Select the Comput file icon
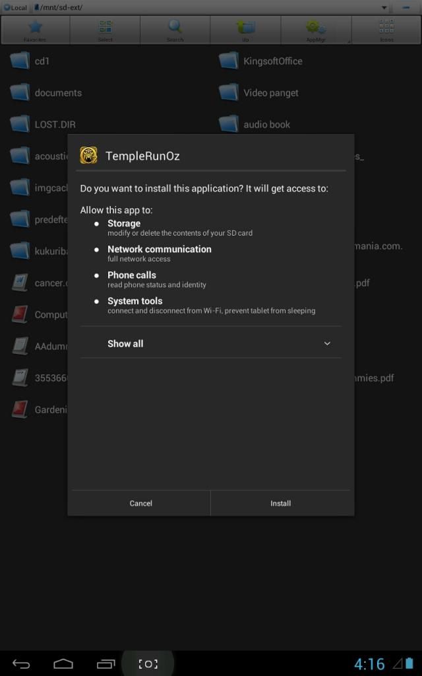 20,314
